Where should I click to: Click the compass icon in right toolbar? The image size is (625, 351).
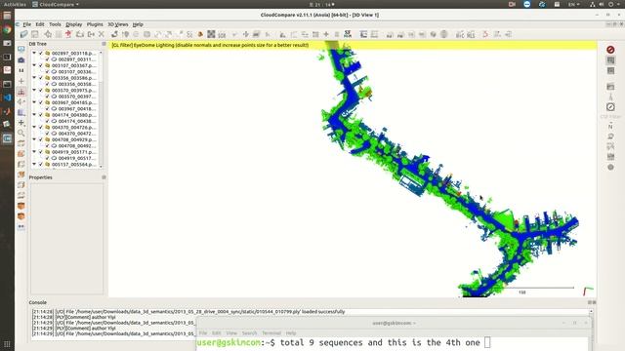coord(610,107)
